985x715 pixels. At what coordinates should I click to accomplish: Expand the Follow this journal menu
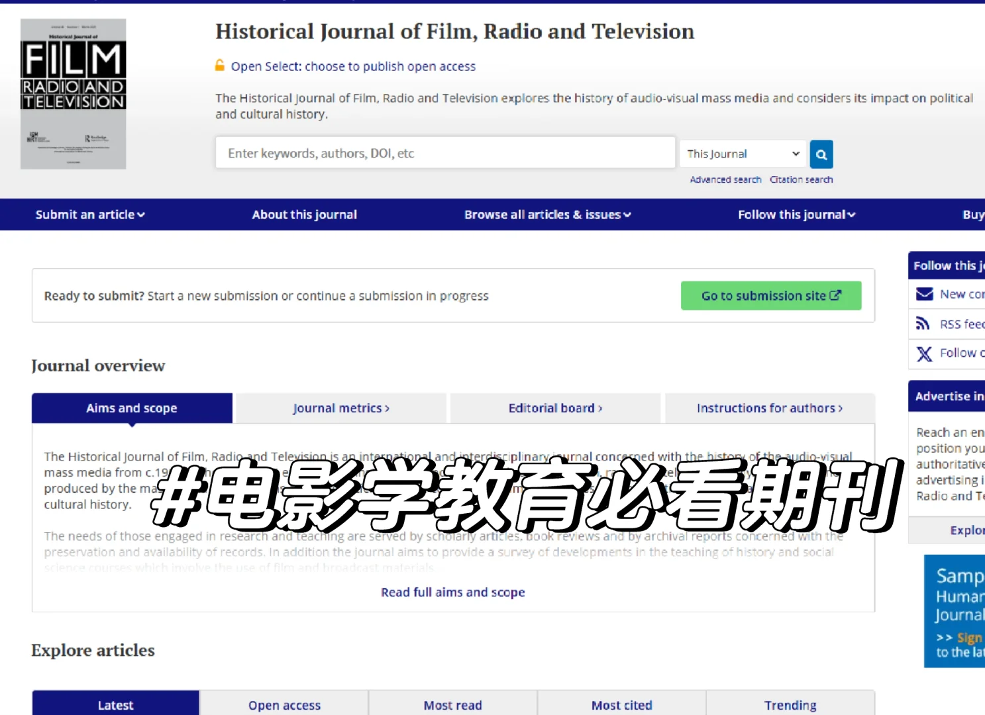coord(795,214)
